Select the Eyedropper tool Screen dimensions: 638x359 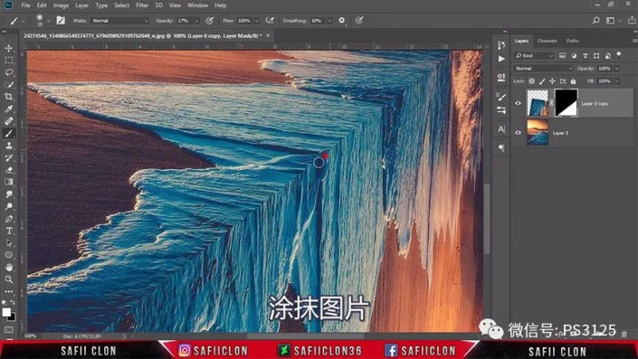[x=8, y=109]
